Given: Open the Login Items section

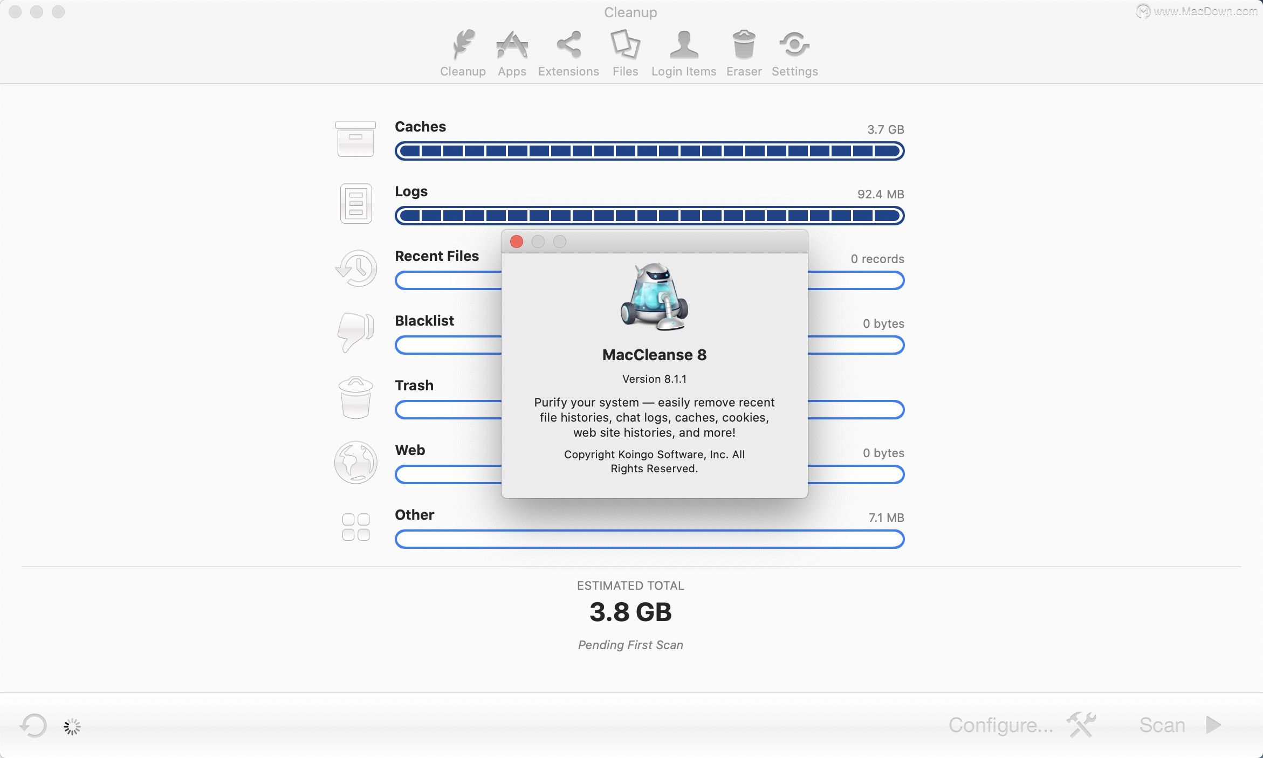Looking at the screenshot, I should coord(684,53).
